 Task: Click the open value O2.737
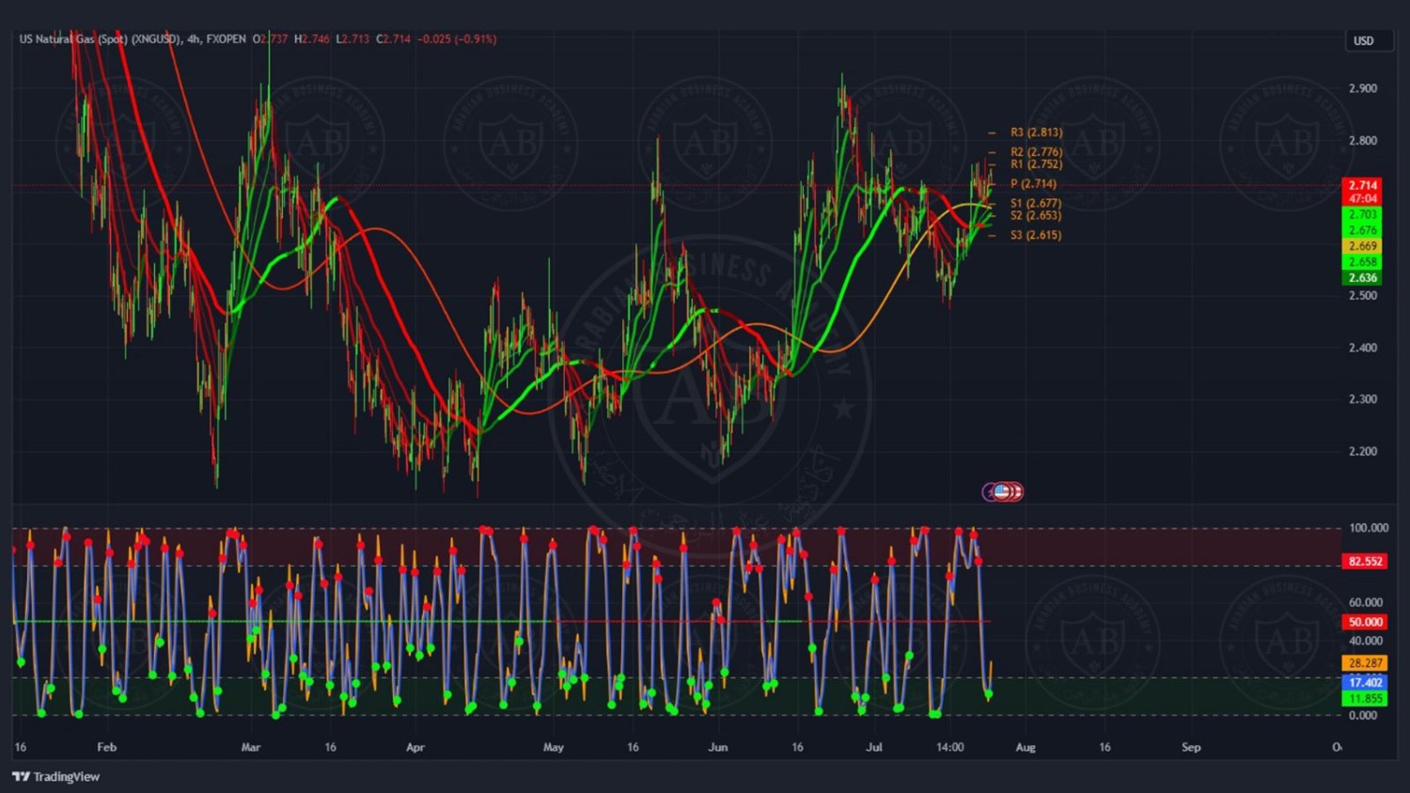pos(270,39)
